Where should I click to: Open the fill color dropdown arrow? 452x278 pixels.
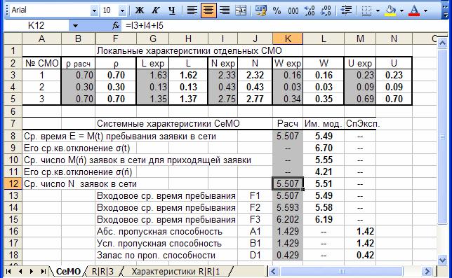coord(402,11)
